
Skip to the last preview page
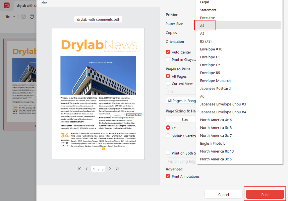point(117,169)
